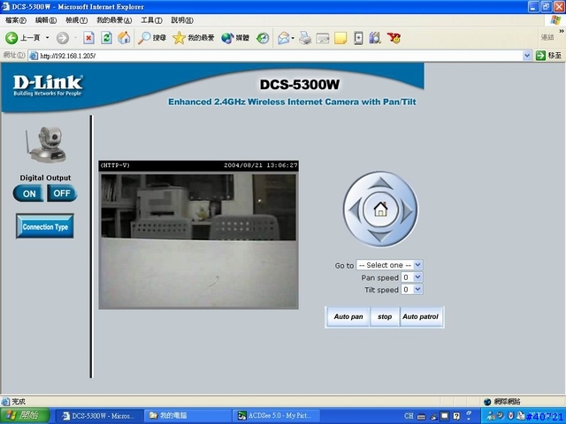Click the IE Back arrow button

tap(11, 38)
